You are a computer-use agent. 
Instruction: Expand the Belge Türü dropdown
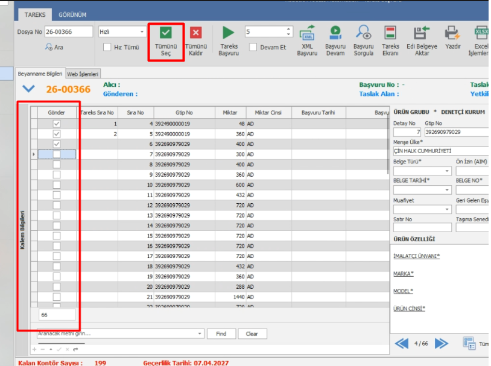447,171
